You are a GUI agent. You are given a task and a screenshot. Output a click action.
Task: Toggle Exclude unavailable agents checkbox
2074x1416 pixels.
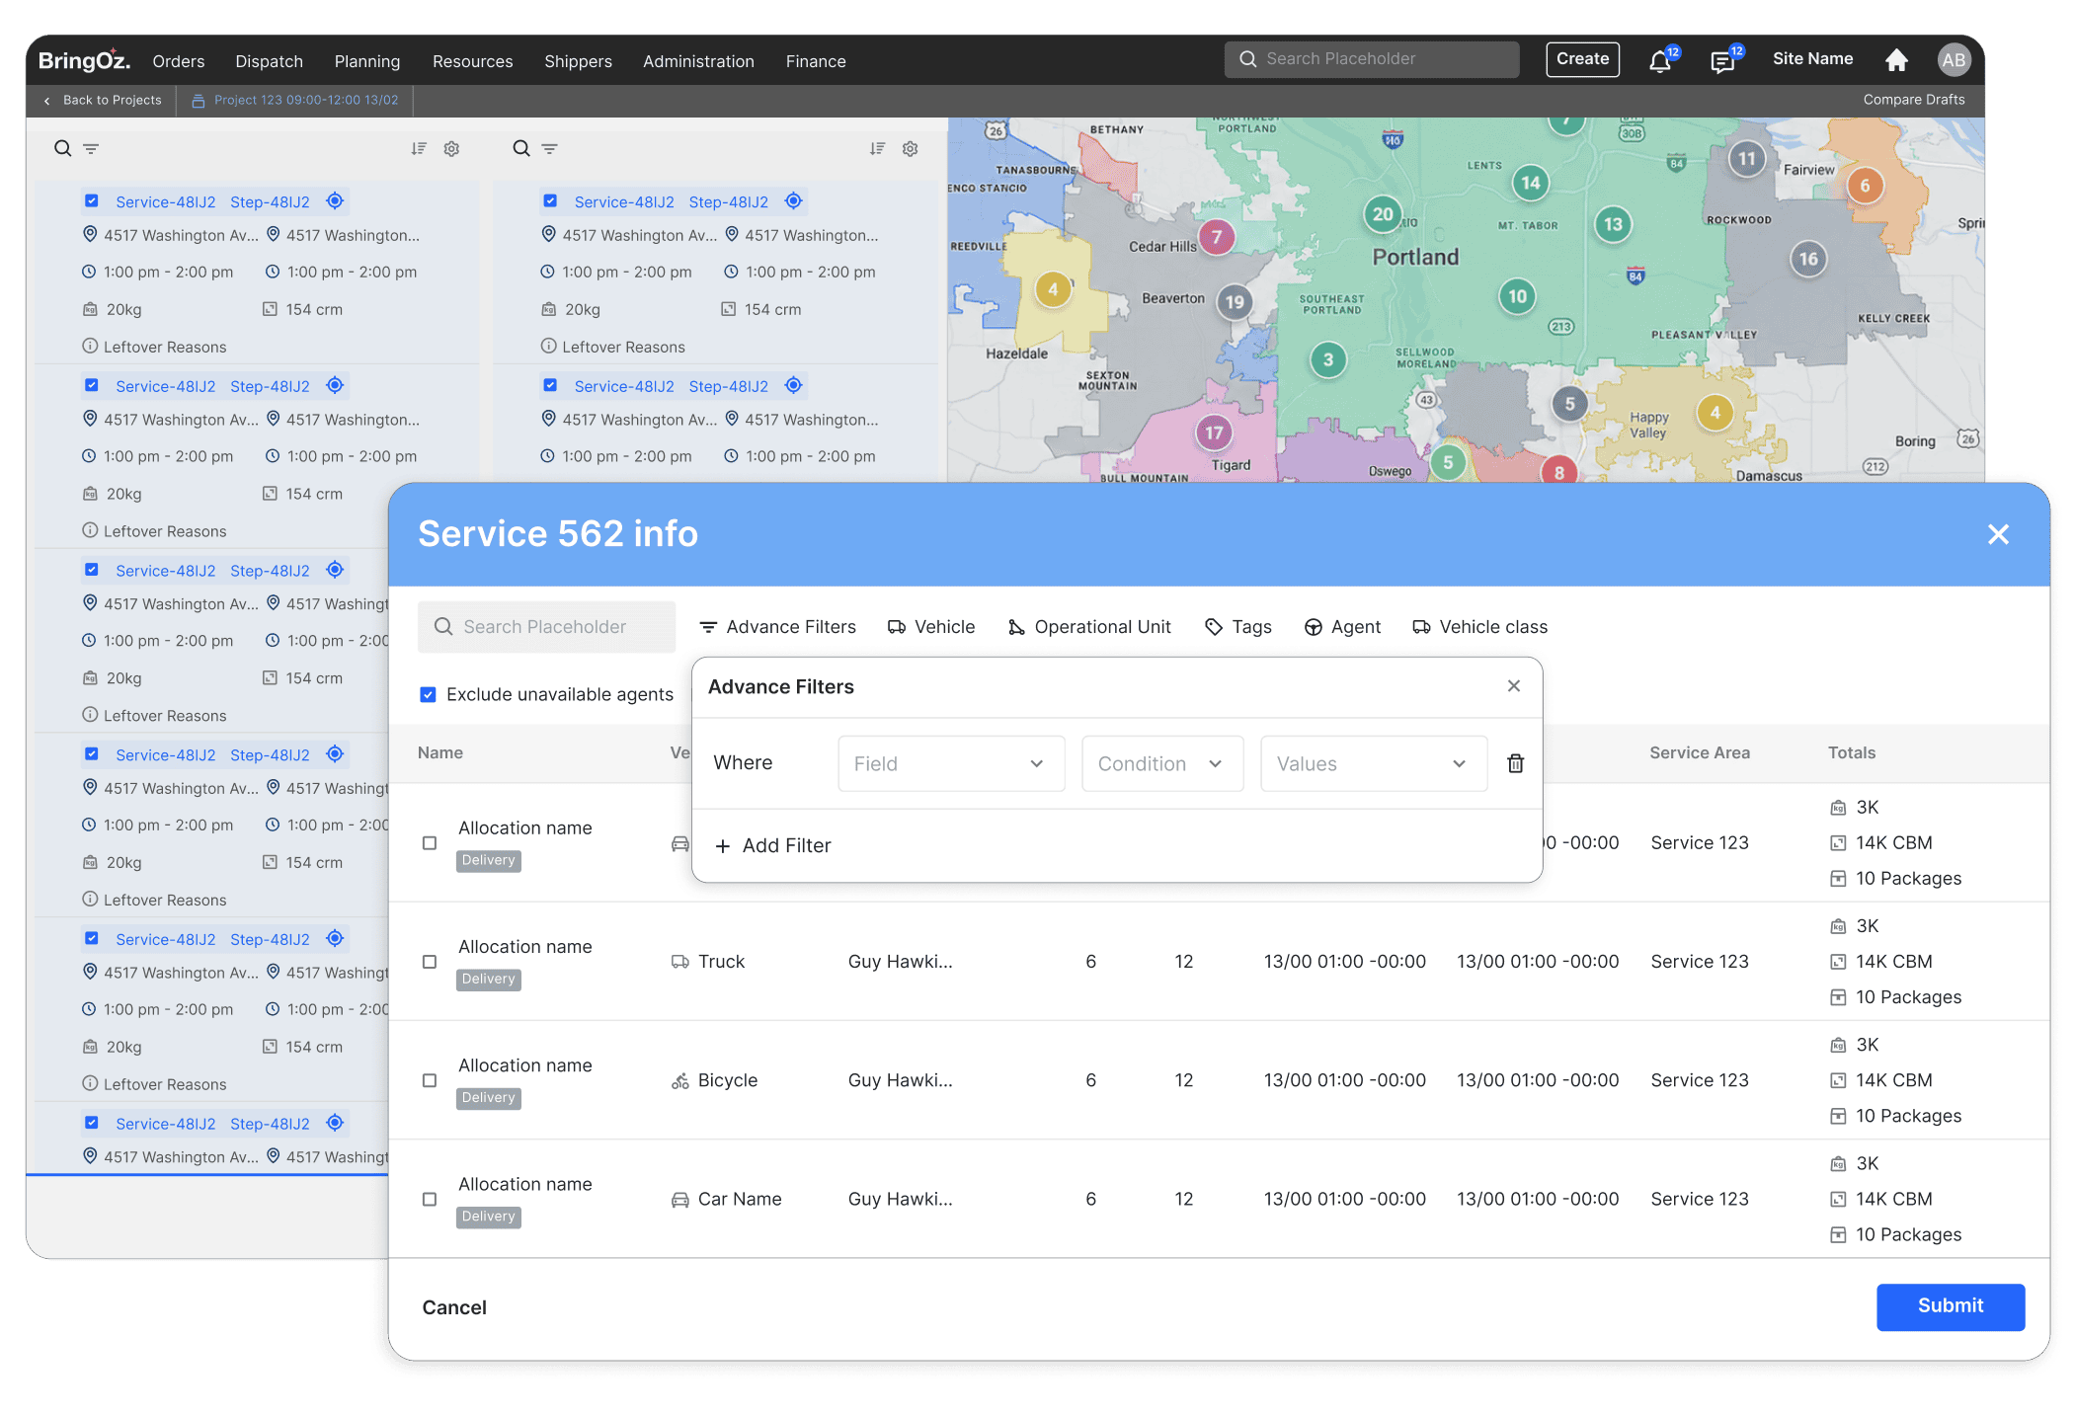(428, 694)
